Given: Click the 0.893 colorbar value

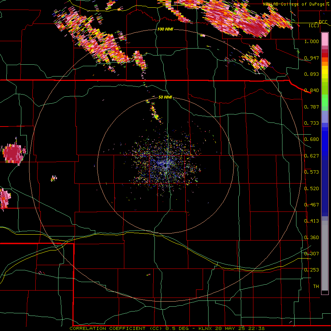Looking at the screenshot, I should (x=312, y=74).
